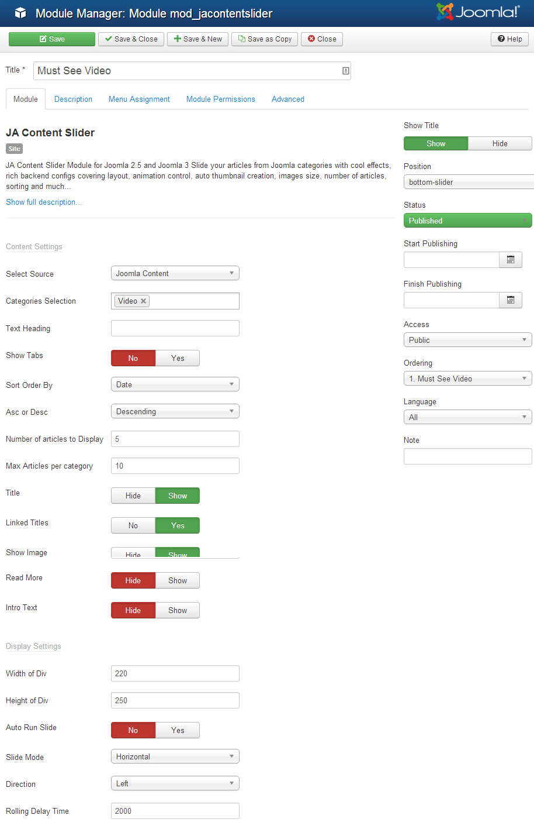Open the Sort Order By dropdown
The height and width of the screenshot is (829, 534).
tap(175, 384)
